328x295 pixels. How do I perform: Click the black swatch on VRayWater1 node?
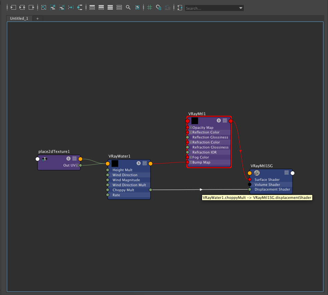point(115,164)
